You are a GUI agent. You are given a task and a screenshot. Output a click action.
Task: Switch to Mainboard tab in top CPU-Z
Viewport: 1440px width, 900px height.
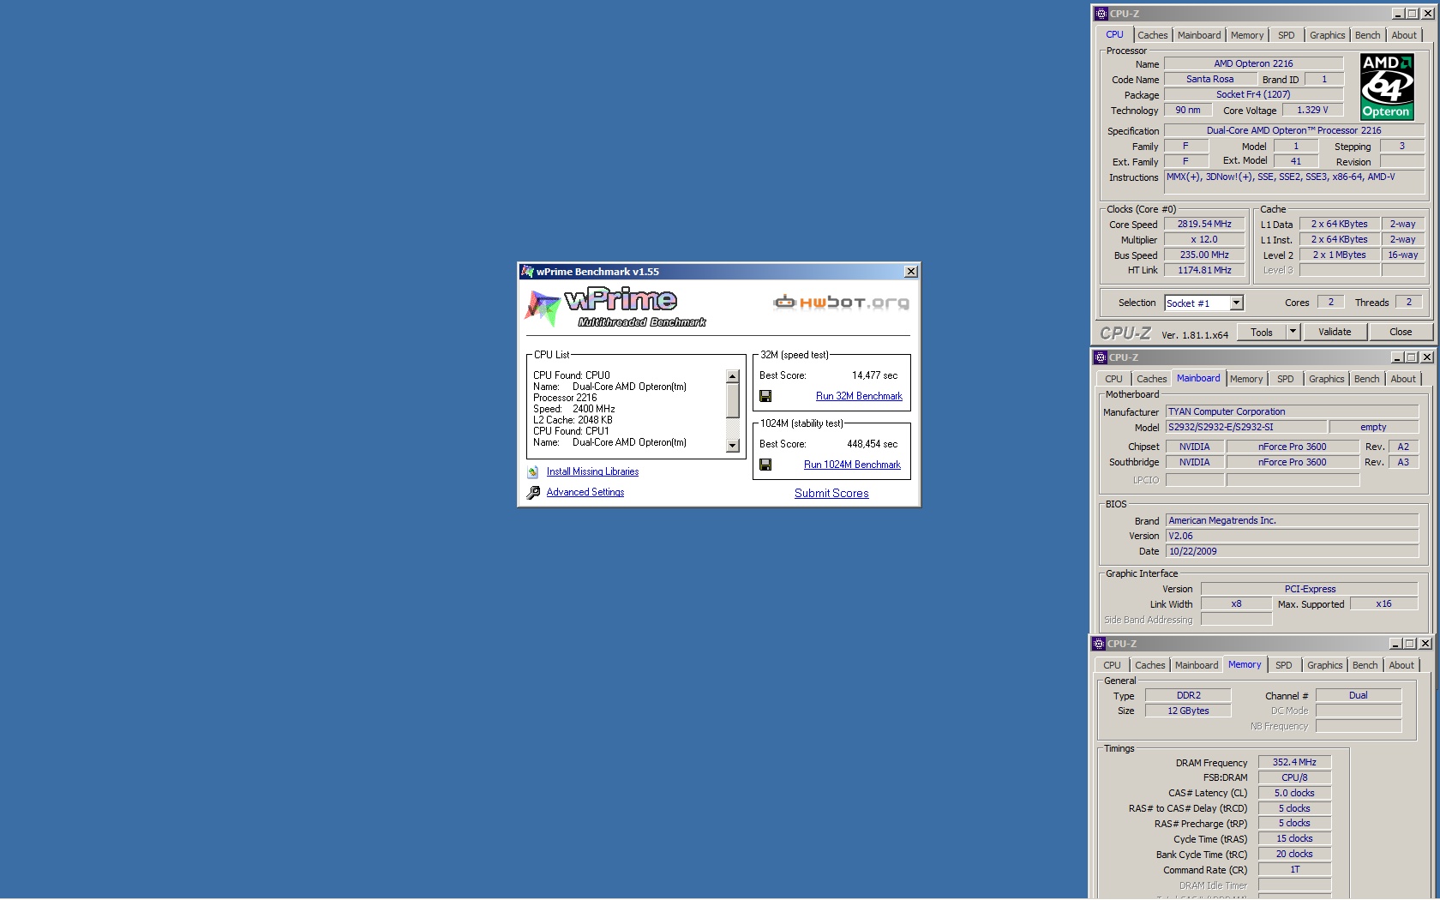click(x=1199, y=35)
